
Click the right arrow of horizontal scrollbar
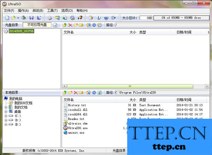[207, 86]
